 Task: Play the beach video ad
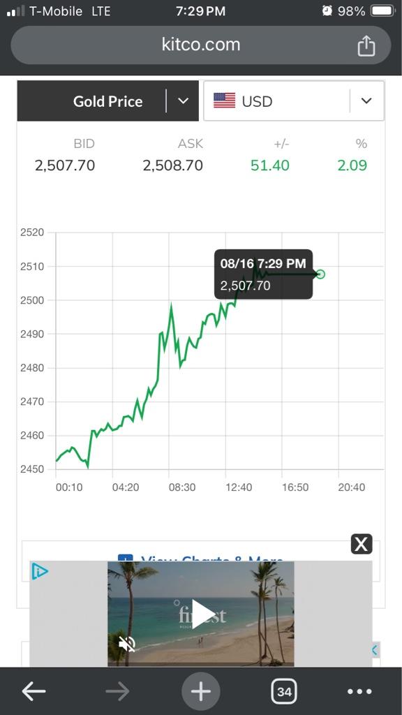(x=201, y=614)
